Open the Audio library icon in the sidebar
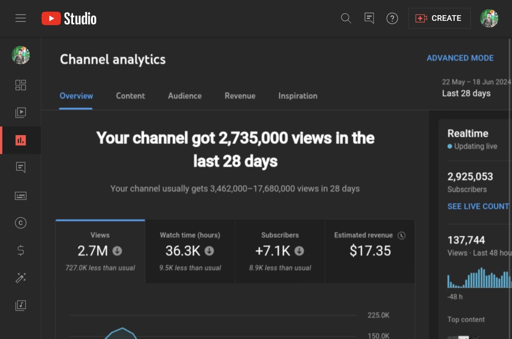The height and width of the screenshot is (339, 512). coord(20,305)
